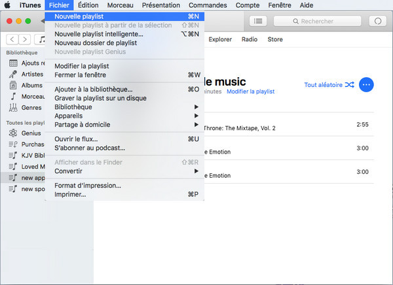Viewport: 393px width, 285px height.
Task: Expand the Appareils submenu
Action: tap(124, 116)
